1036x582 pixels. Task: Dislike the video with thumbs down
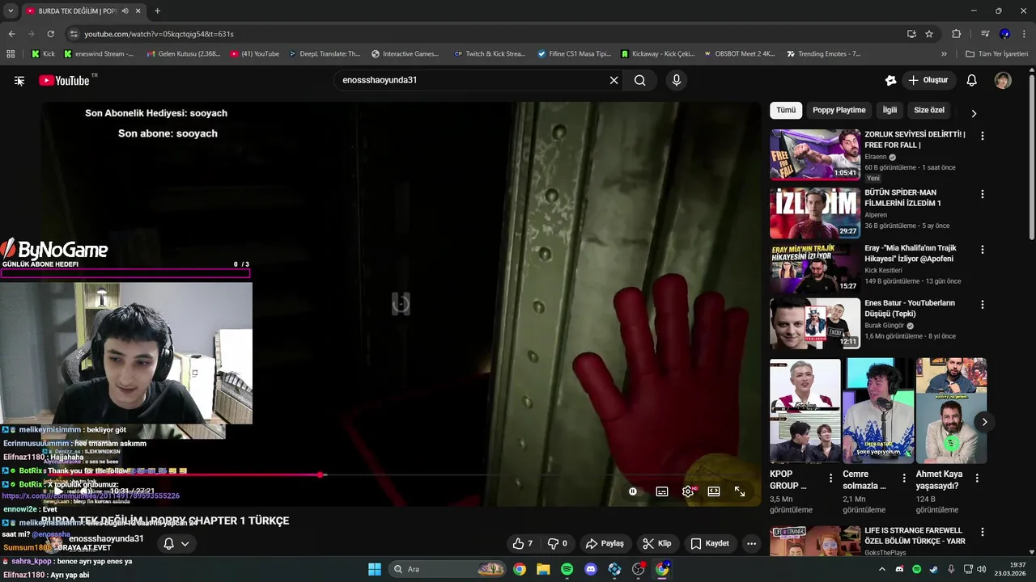click(x=558, y=543)
